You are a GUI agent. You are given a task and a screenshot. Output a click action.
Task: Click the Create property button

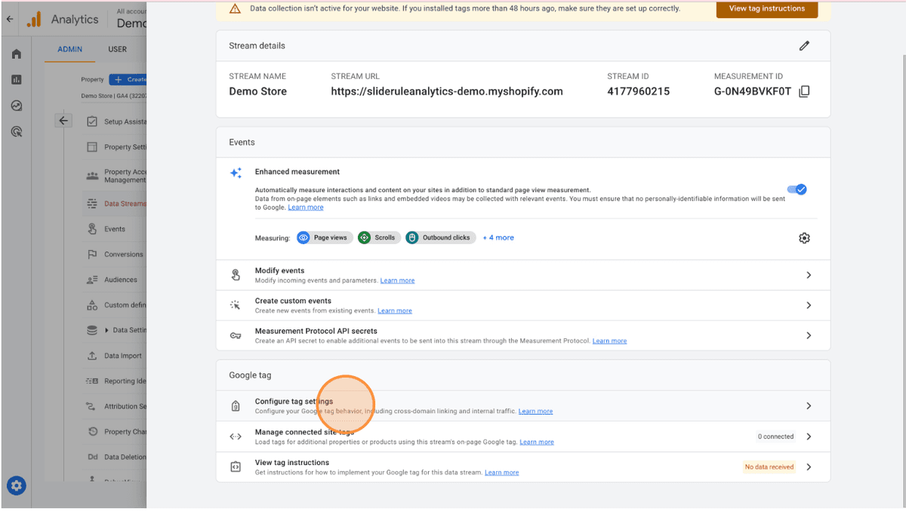pos(128,79)
